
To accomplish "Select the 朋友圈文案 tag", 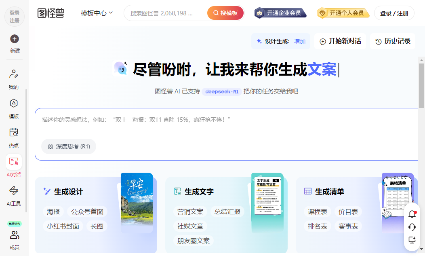I will point(194,241).
